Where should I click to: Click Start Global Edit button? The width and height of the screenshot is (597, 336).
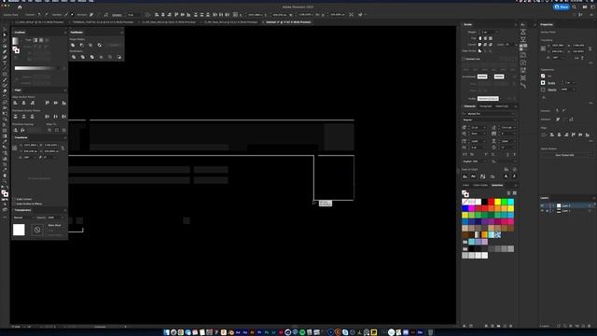click(564, 155)
